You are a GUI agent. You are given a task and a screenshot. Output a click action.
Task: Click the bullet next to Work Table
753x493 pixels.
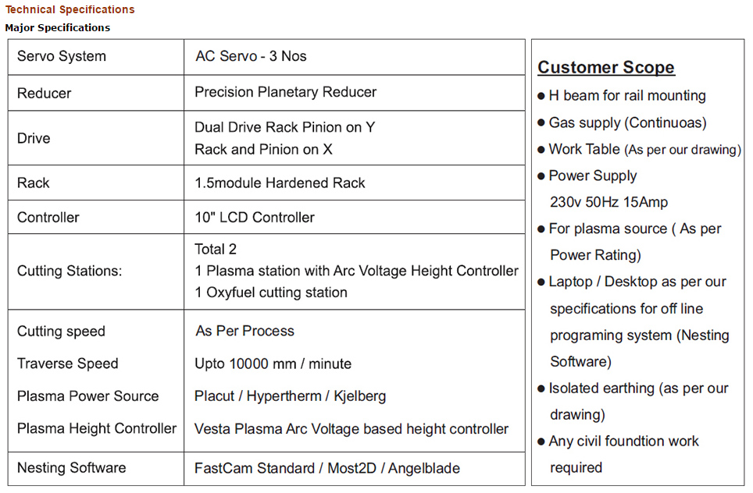(541, 150)
